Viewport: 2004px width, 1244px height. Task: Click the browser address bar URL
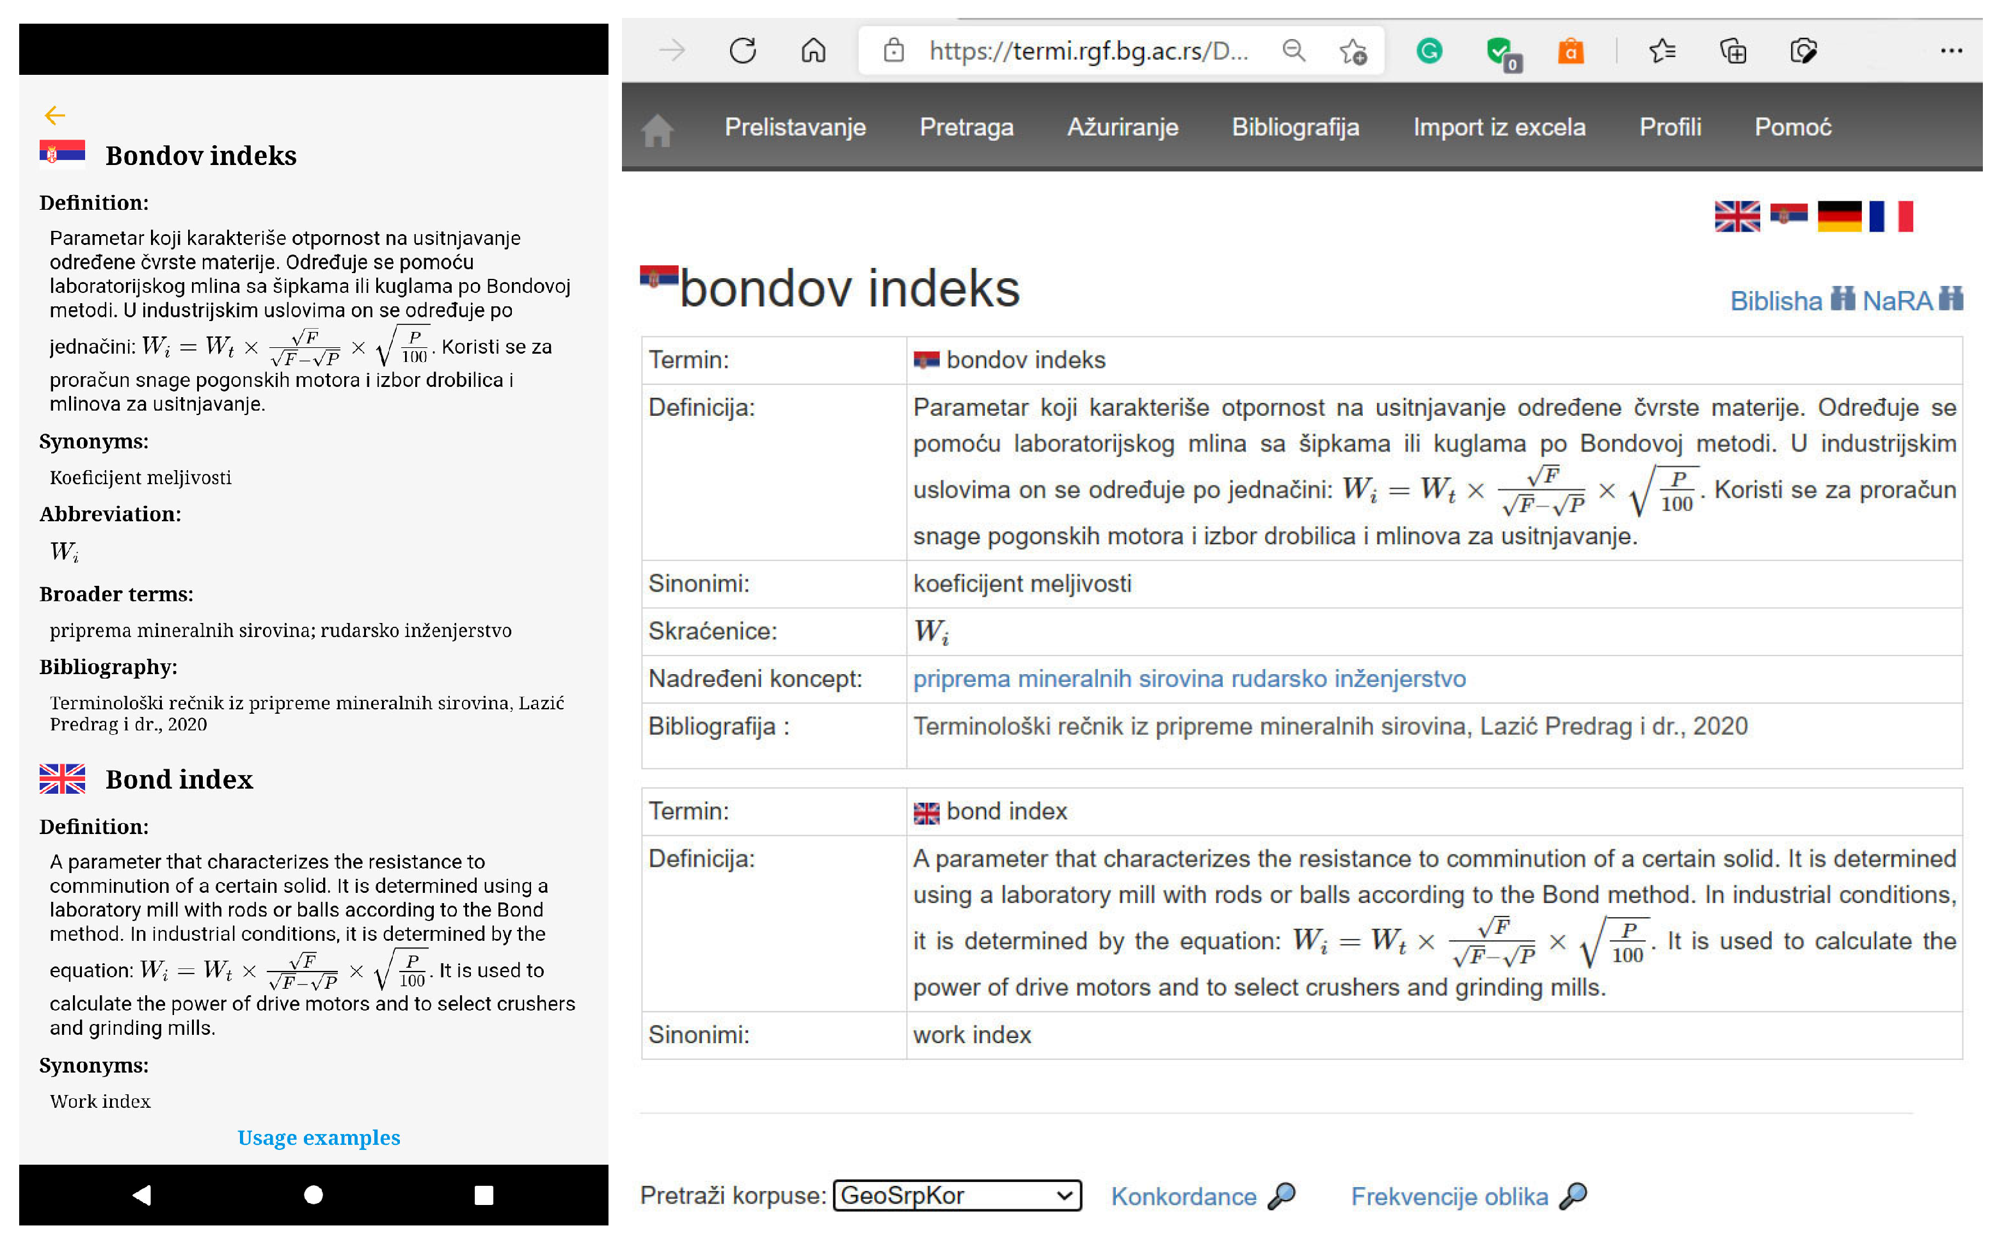coord(1088,51)
